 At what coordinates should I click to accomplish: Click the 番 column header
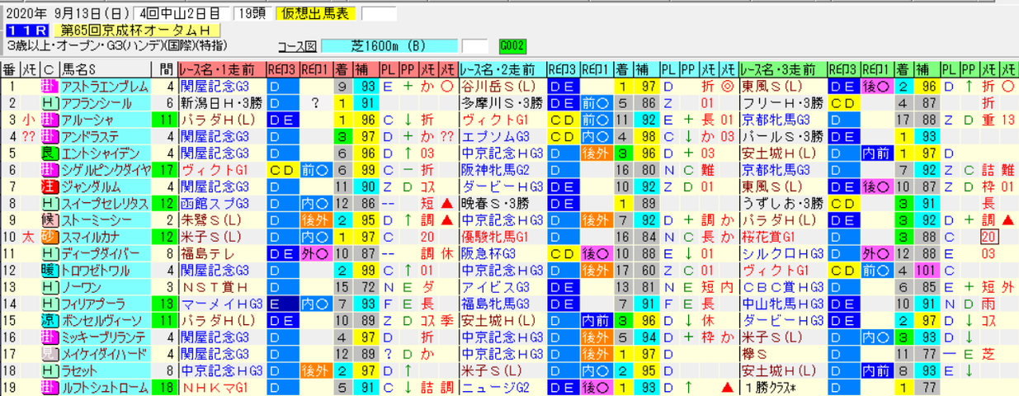pyautogui.click(x=9, y=69)
